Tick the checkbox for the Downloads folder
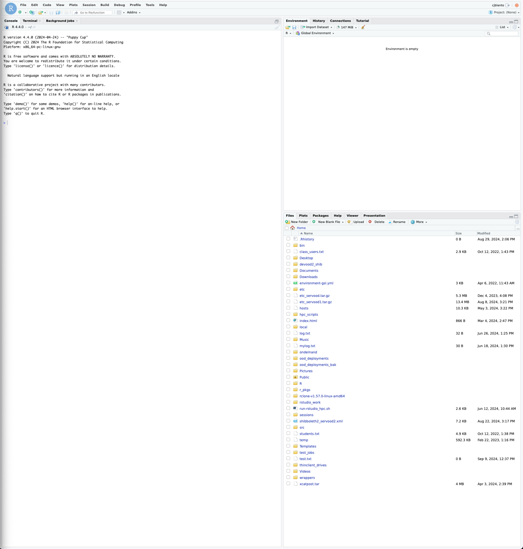This screenshot has width=523, height=549. tap(288, 277)
